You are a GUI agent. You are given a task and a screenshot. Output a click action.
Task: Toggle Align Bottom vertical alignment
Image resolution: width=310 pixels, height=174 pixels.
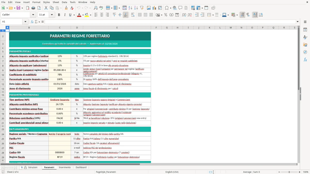126,15
